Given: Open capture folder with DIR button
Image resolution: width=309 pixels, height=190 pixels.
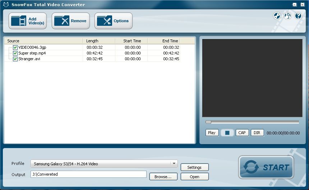Looking at the screenshot, I should pos(257,133).
